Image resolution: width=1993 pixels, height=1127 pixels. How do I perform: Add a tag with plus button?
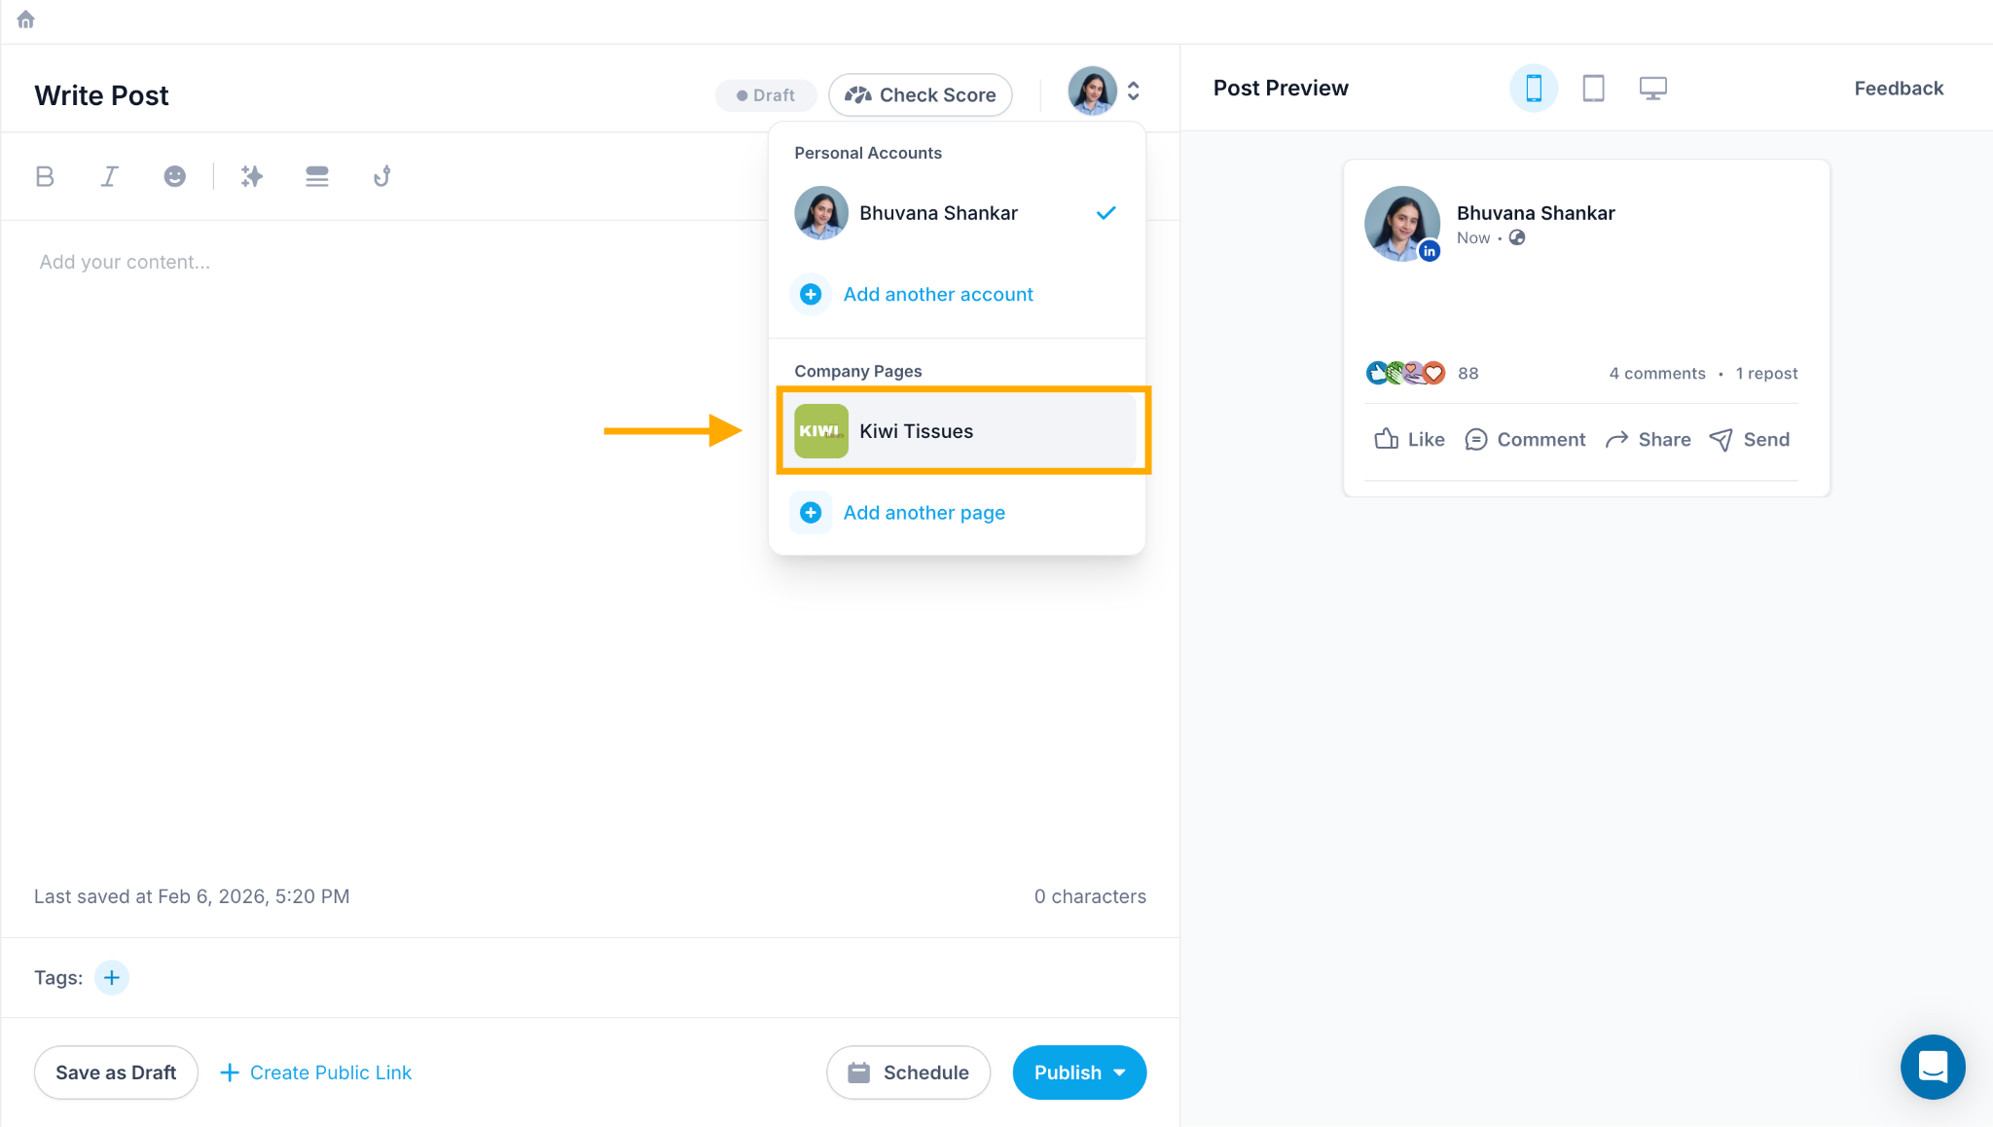[x=112, y=977]
